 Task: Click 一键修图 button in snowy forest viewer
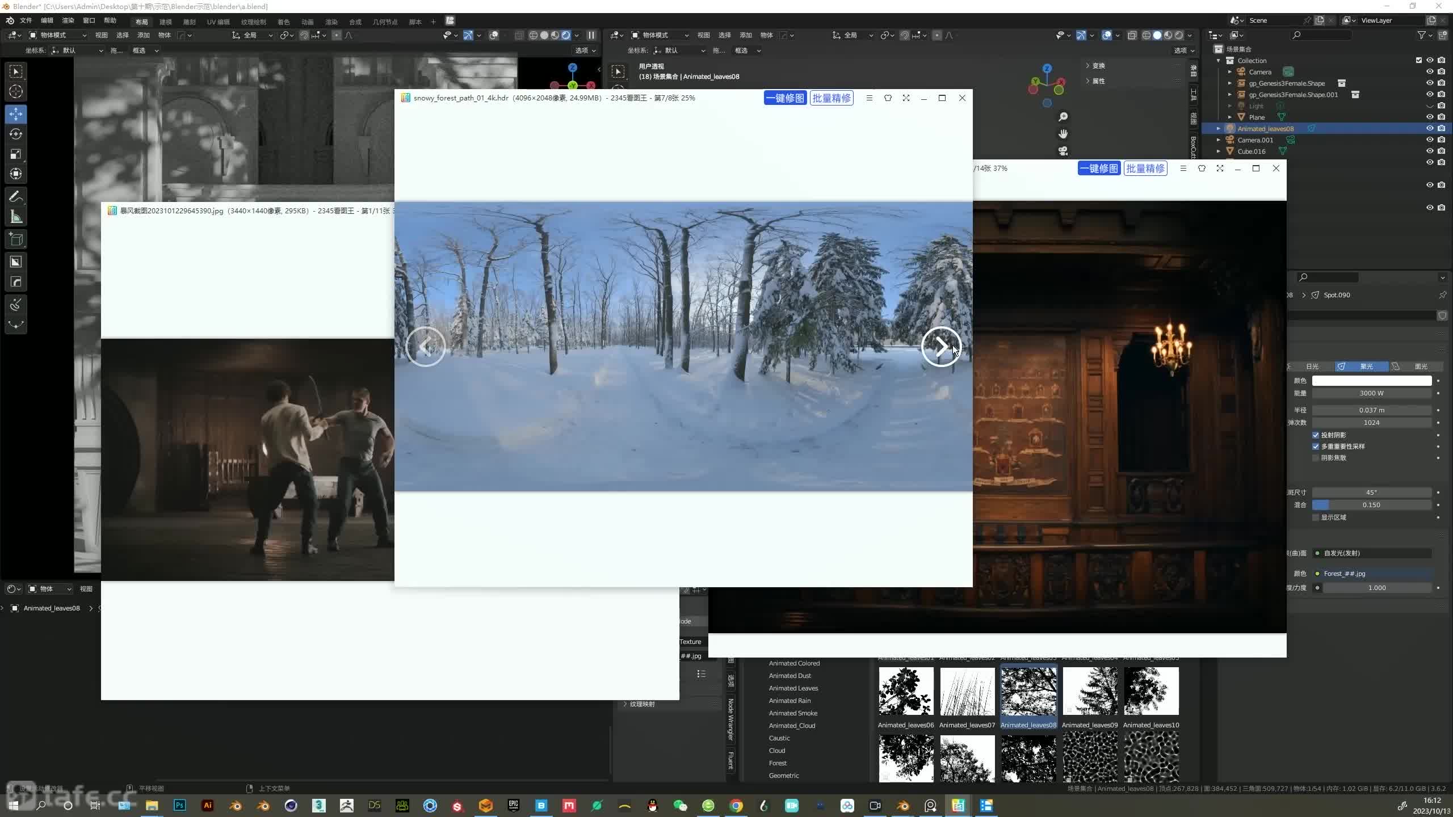click(785, 98)
